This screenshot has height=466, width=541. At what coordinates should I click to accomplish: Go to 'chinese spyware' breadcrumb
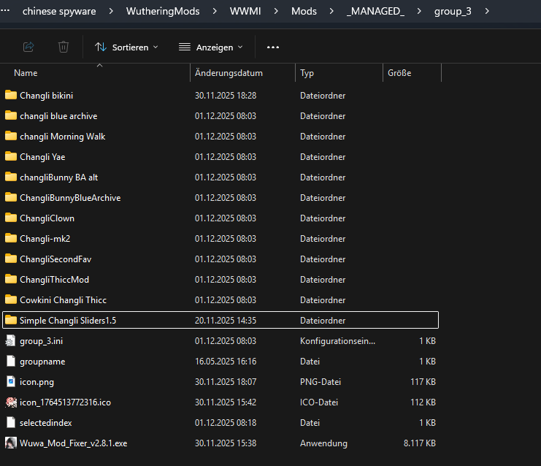click(59, 11)
